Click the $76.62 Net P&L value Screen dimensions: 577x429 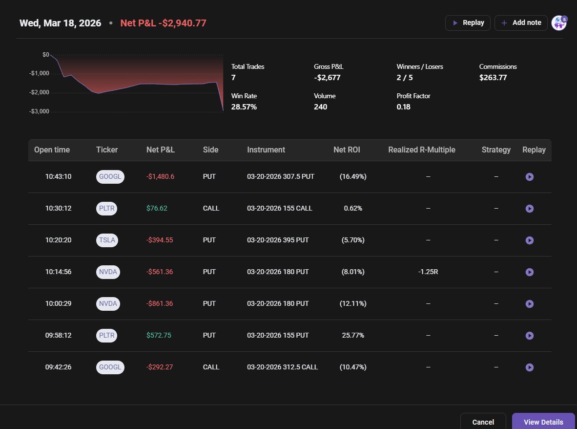(157, 208)
